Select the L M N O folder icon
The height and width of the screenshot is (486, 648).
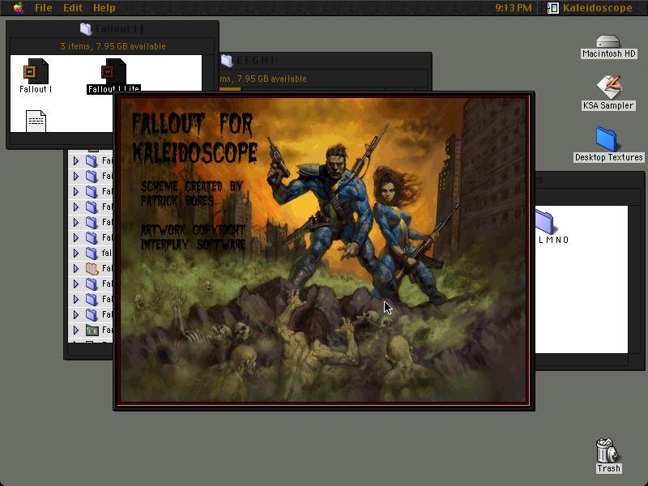pyautogui.click(x=544, y=222)
